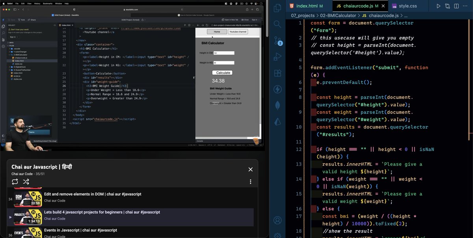Open Sign in dropdown in StackBlitz header
473x238 pixels.
pos(255,20)
